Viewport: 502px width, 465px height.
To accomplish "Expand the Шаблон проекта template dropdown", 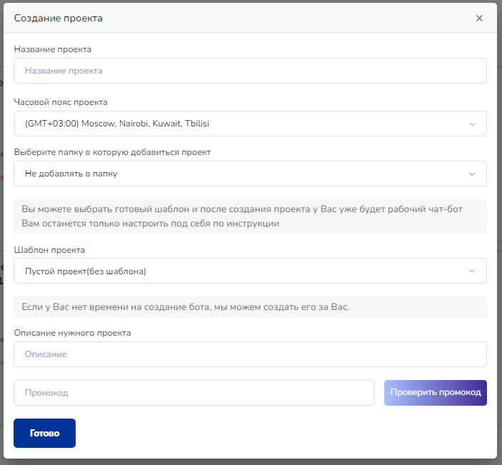I will point(243,271).
